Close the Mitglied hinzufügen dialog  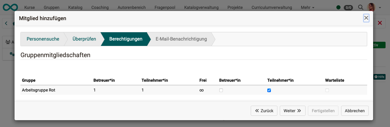click(366, 18)
